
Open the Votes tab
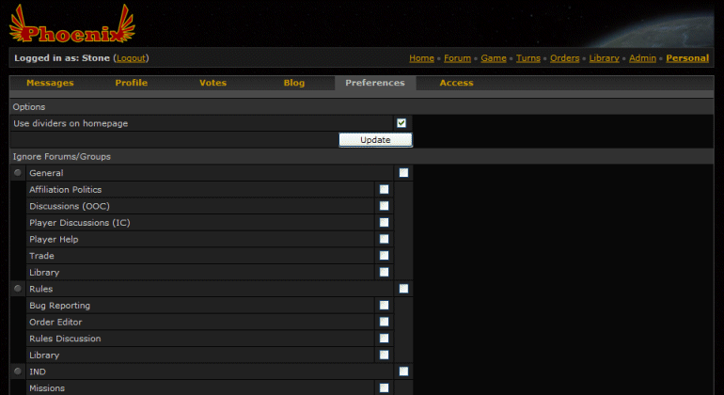coord(212,83)
